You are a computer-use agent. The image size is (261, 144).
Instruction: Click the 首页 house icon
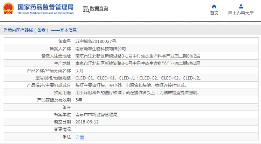214,6
